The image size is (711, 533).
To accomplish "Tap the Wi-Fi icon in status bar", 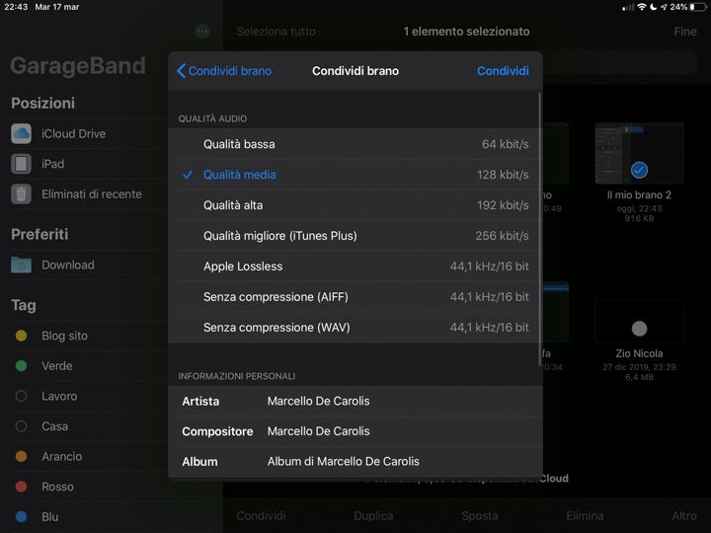I will click(x=642, y=7).
